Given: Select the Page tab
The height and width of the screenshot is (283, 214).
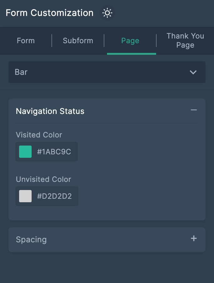Looking at the screenshot, I should tap(130, 41).
